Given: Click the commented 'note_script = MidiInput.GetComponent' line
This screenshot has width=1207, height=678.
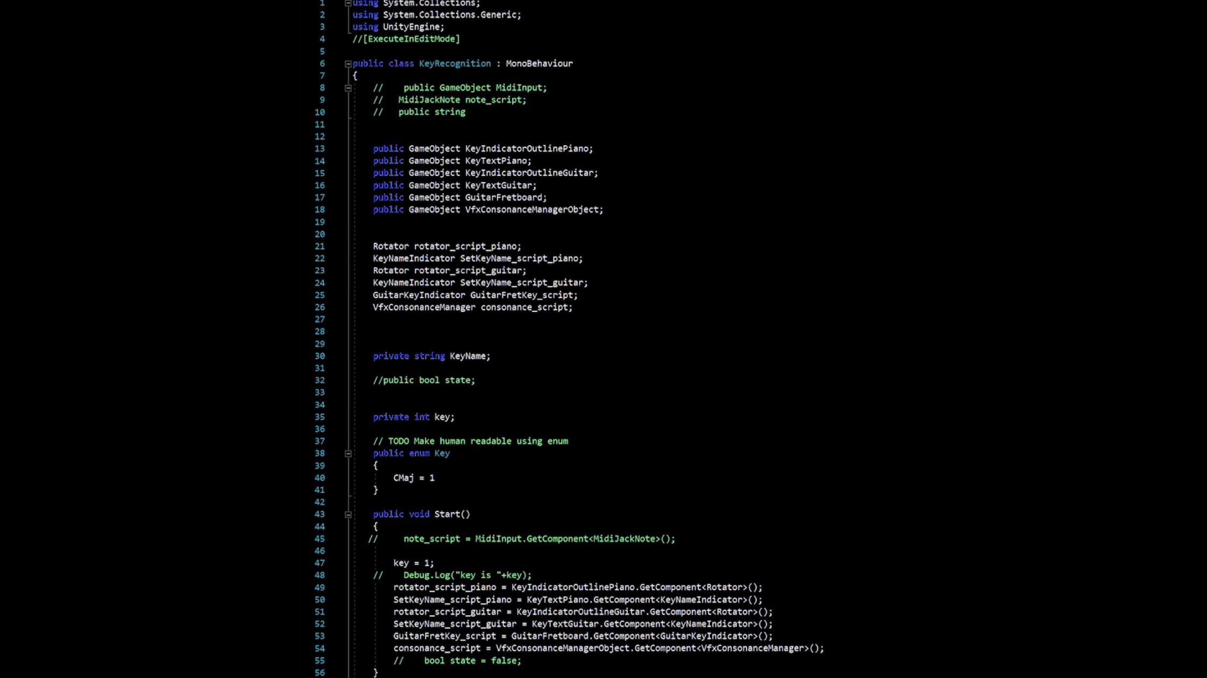Looking at the screenshot, I should click(x=521, y=539).
